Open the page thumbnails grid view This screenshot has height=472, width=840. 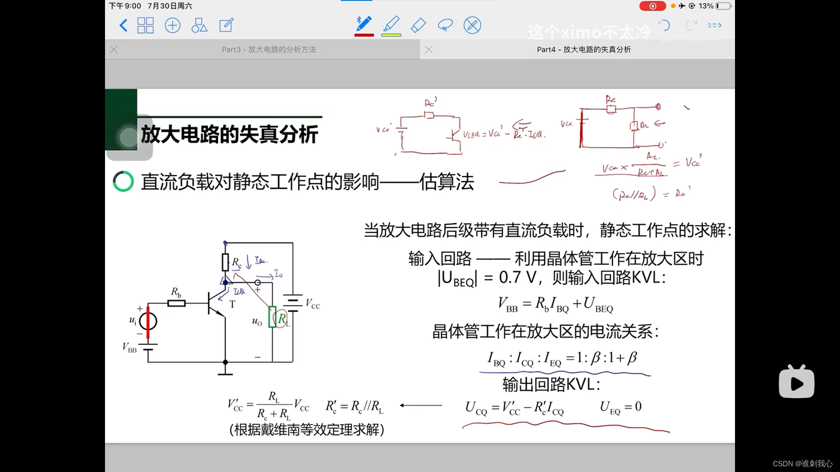[x=145, y=25]
